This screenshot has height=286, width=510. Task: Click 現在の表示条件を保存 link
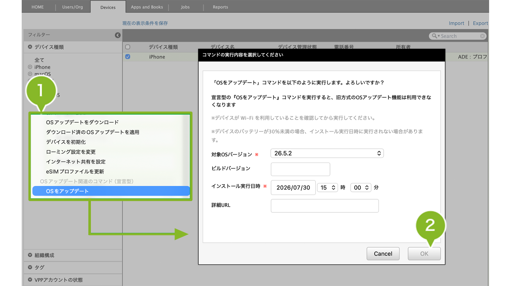click(x=145, y=23)
